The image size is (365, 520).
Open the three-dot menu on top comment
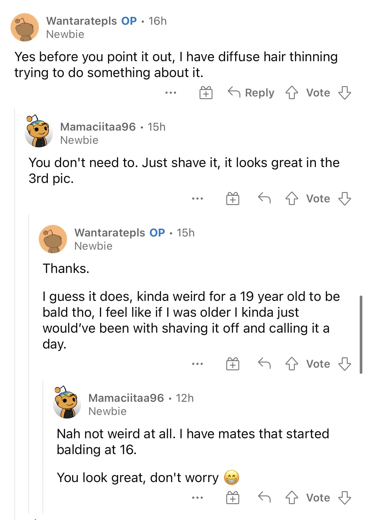(171, 93)
